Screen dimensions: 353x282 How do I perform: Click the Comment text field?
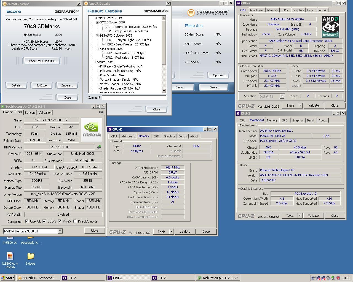pos(134,97)
